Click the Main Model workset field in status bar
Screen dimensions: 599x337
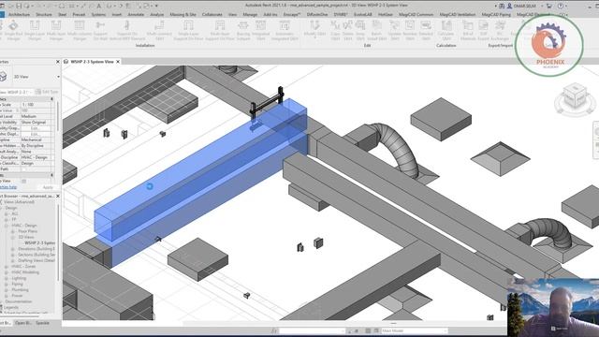tap(414, 330)
